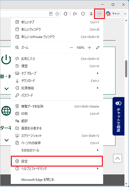Select スクリーンショット menu item
129x187 pixels.
pyautogui.click(x=57, y=136)
